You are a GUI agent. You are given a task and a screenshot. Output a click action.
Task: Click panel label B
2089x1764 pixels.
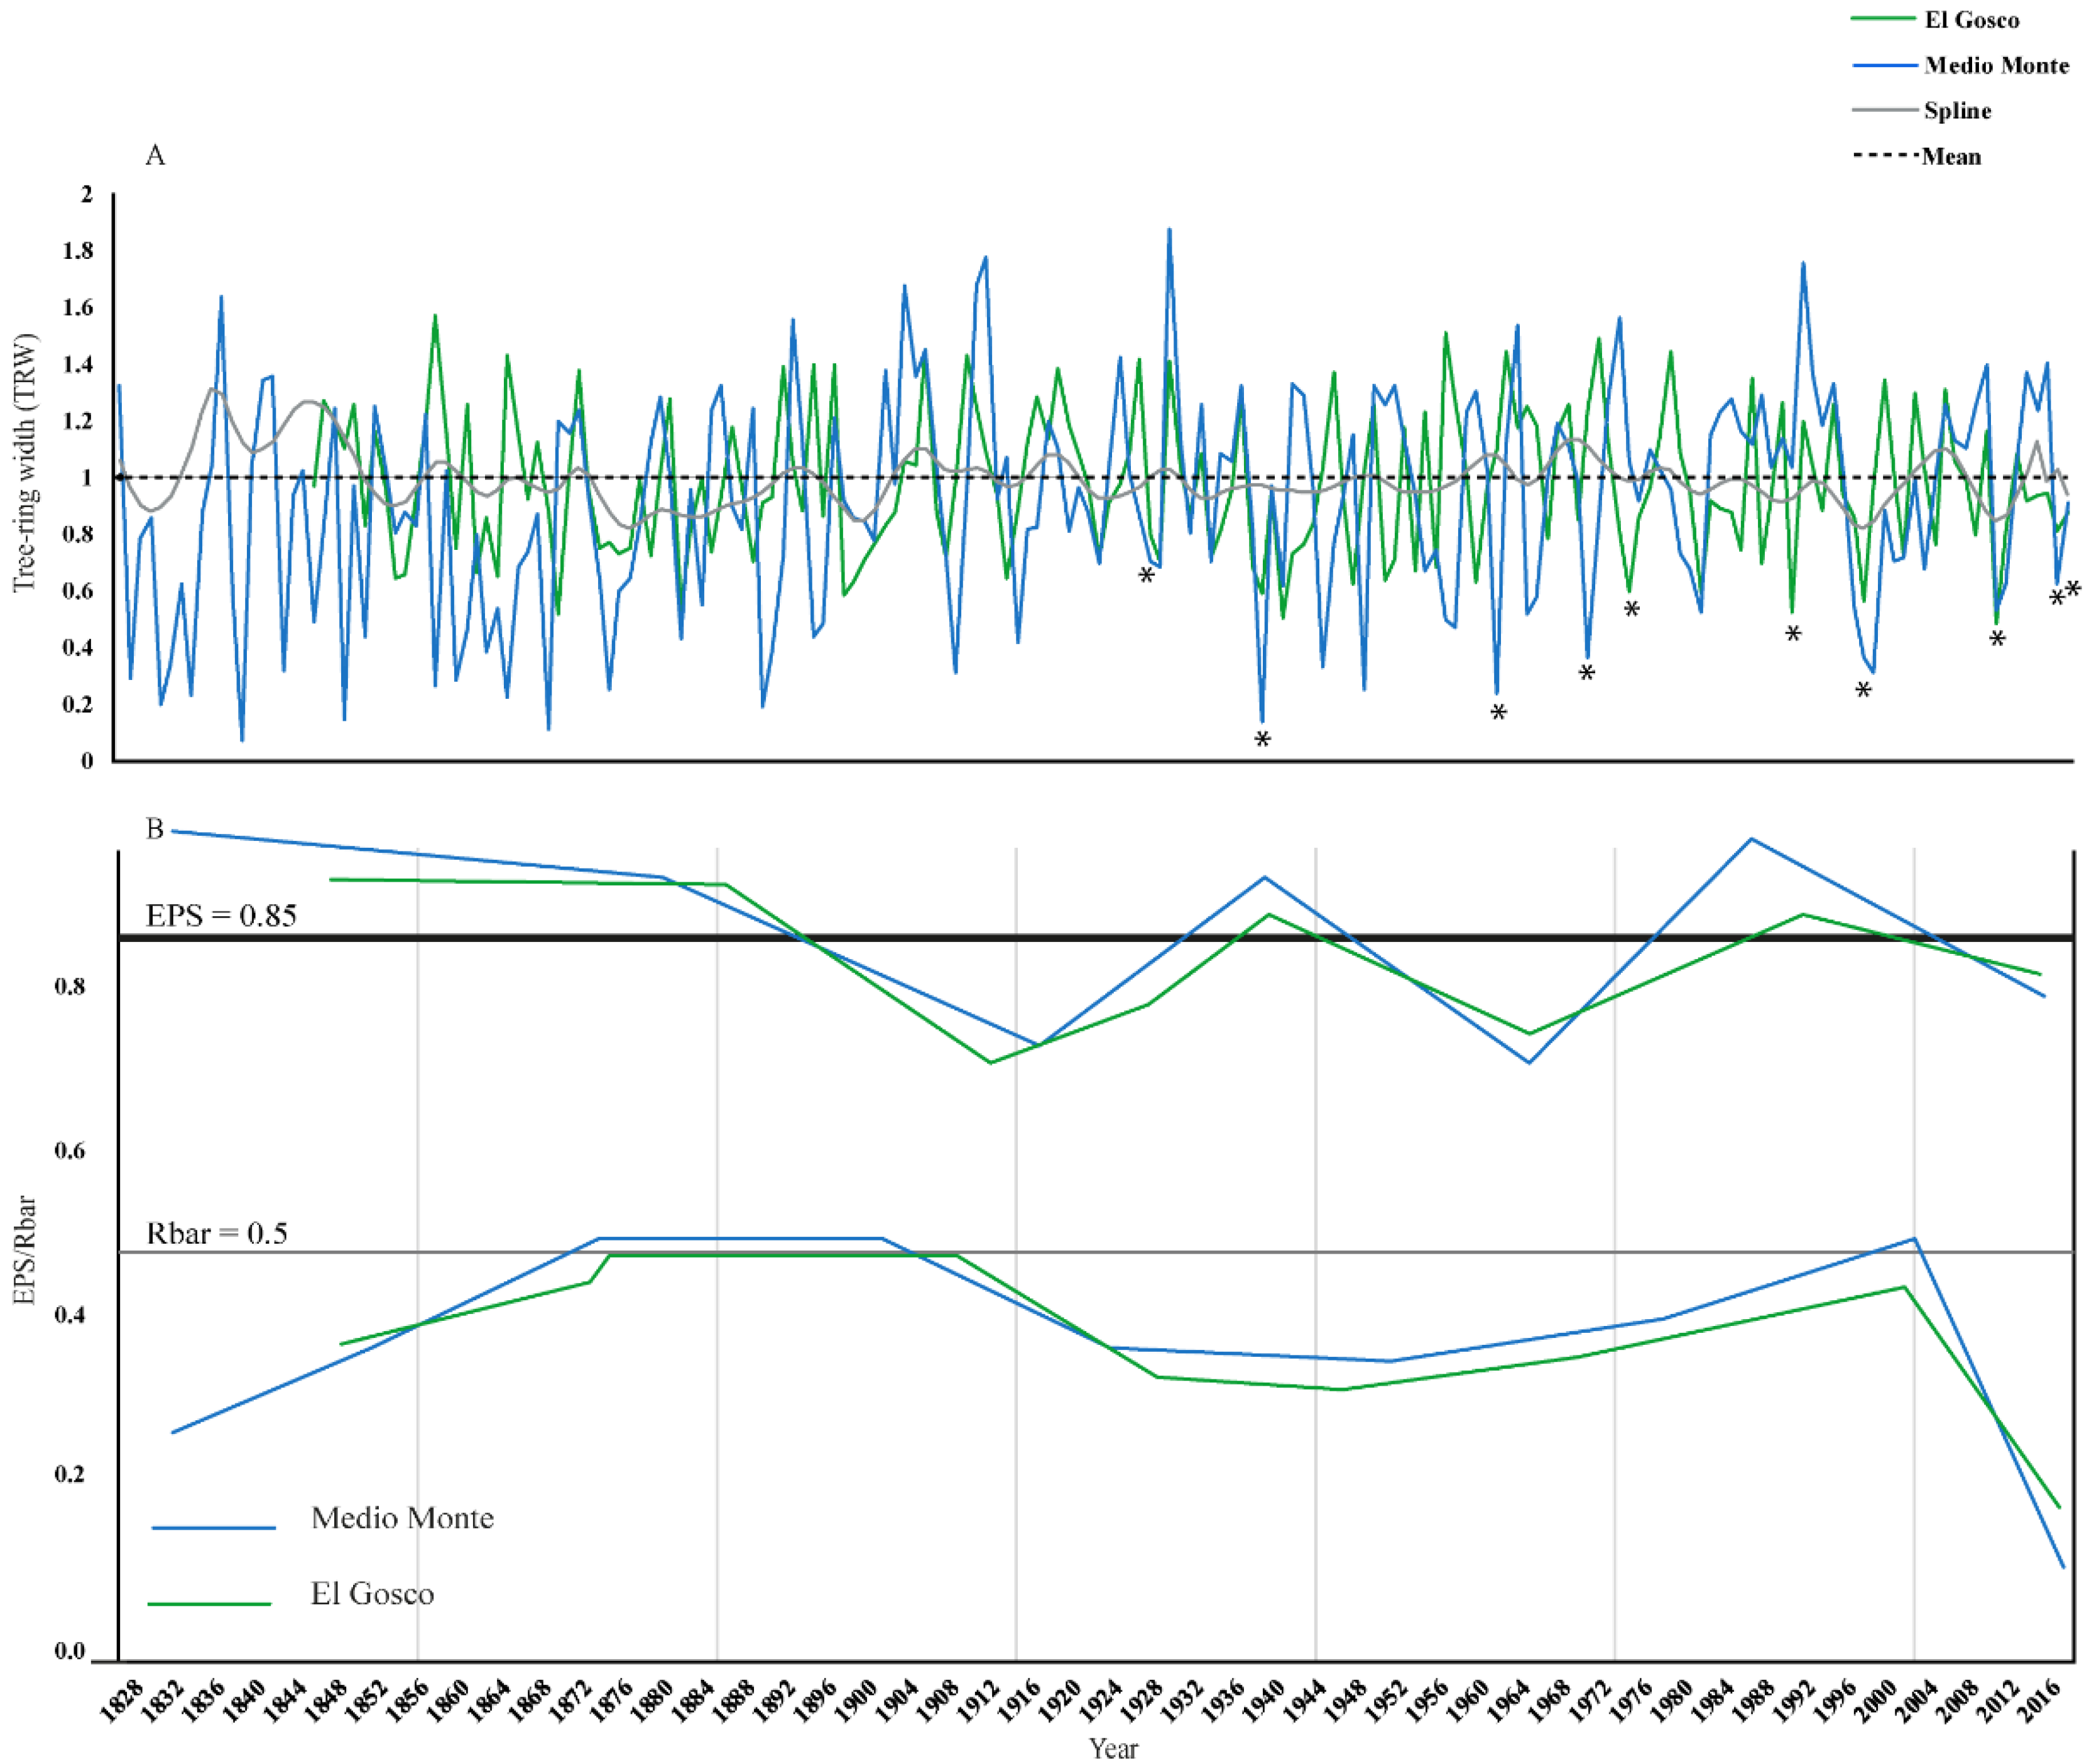[x=155, y=829]
